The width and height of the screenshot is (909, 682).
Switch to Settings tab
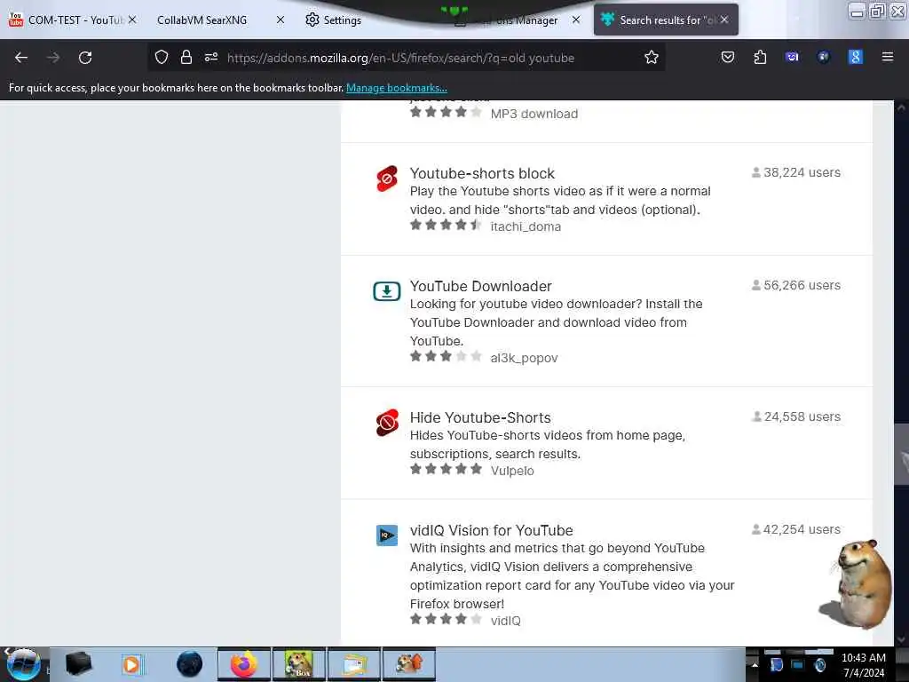pos(342,20)
